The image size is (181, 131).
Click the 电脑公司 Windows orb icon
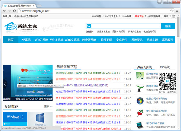click(140, 101)
